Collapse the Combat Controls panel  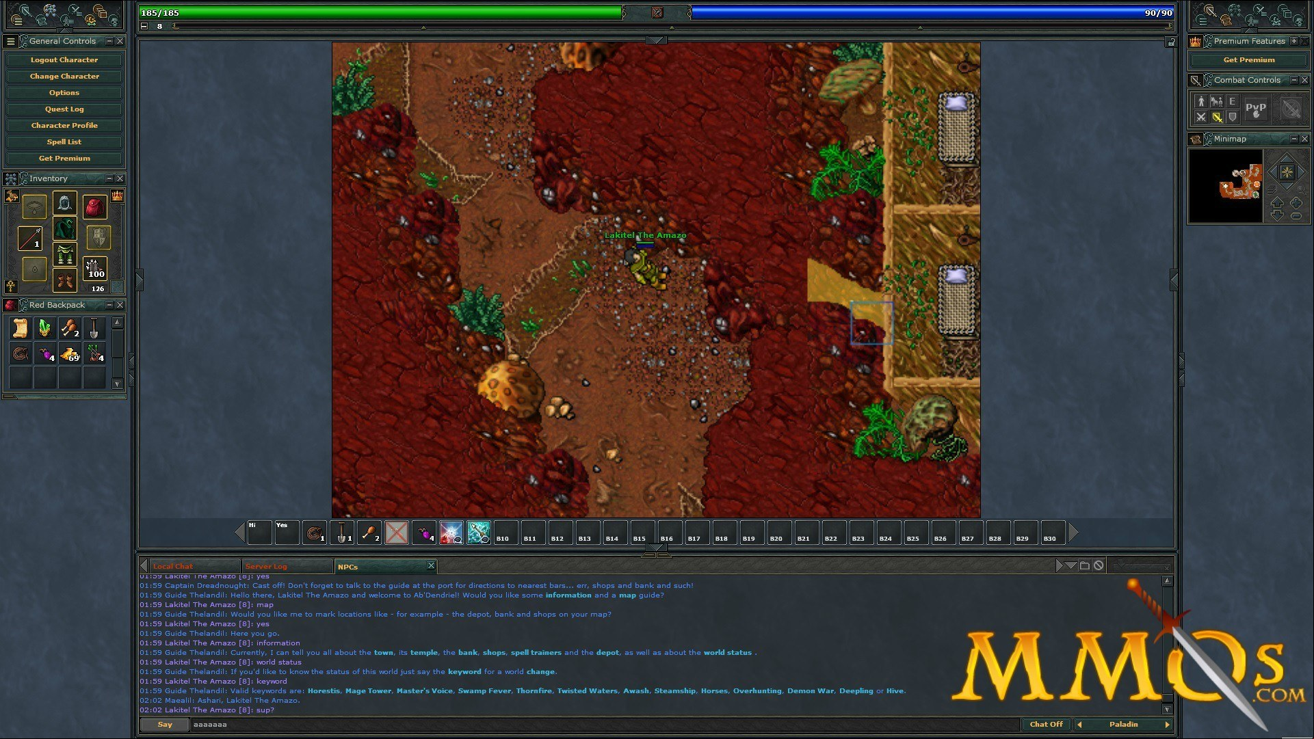point(1294,80)
